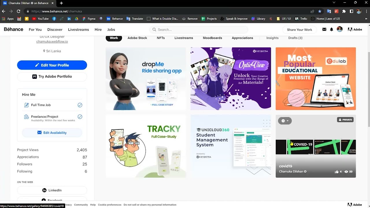Select the Work tab
The width and height of the screenshot is (370, 208).
click(x=114, y=38)
